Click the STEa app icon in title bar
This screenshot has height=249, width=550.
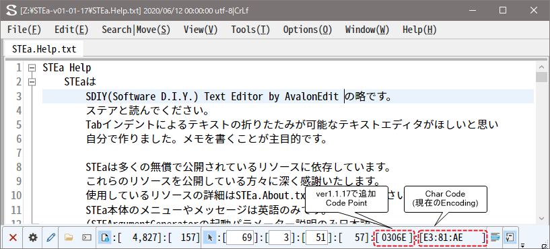tap(11, 10)
